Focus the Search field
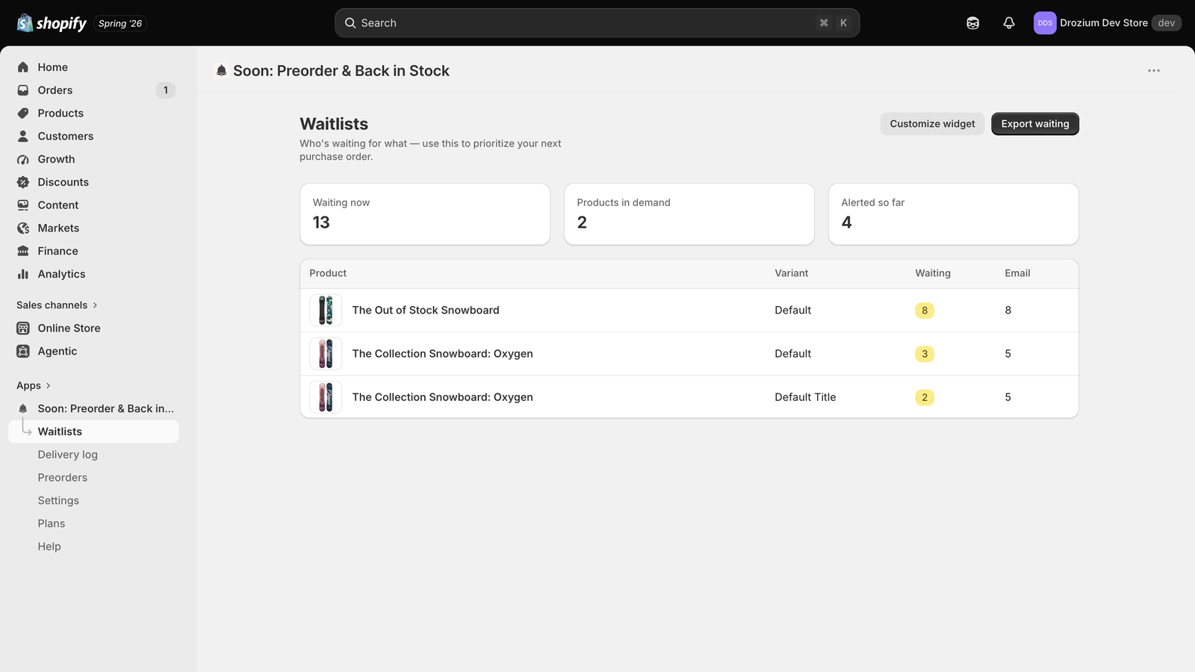1195x672 pixels. click(x=597, y=23)
